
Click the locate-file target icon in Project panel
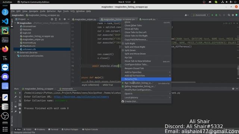point(52,19)
